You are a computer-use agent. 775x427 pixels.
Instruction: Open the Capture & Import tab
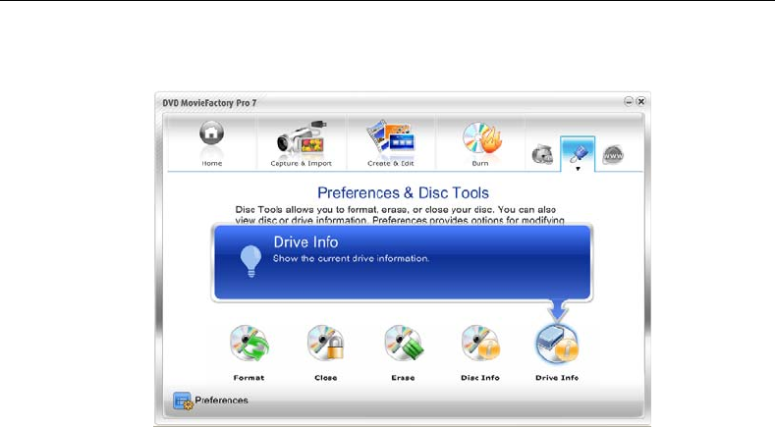301,144
